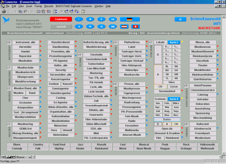Click the blue bird logo icon
Screen dimensions: 226x164
click(5, 21)
